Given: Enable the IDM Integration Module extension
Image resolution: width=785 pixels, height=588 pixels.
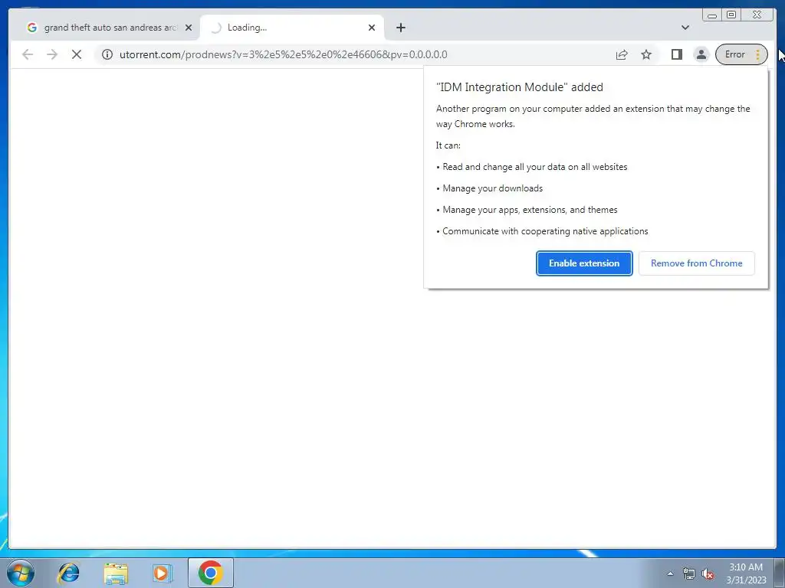Looking at the screenshot, I should tap(584, 263).
